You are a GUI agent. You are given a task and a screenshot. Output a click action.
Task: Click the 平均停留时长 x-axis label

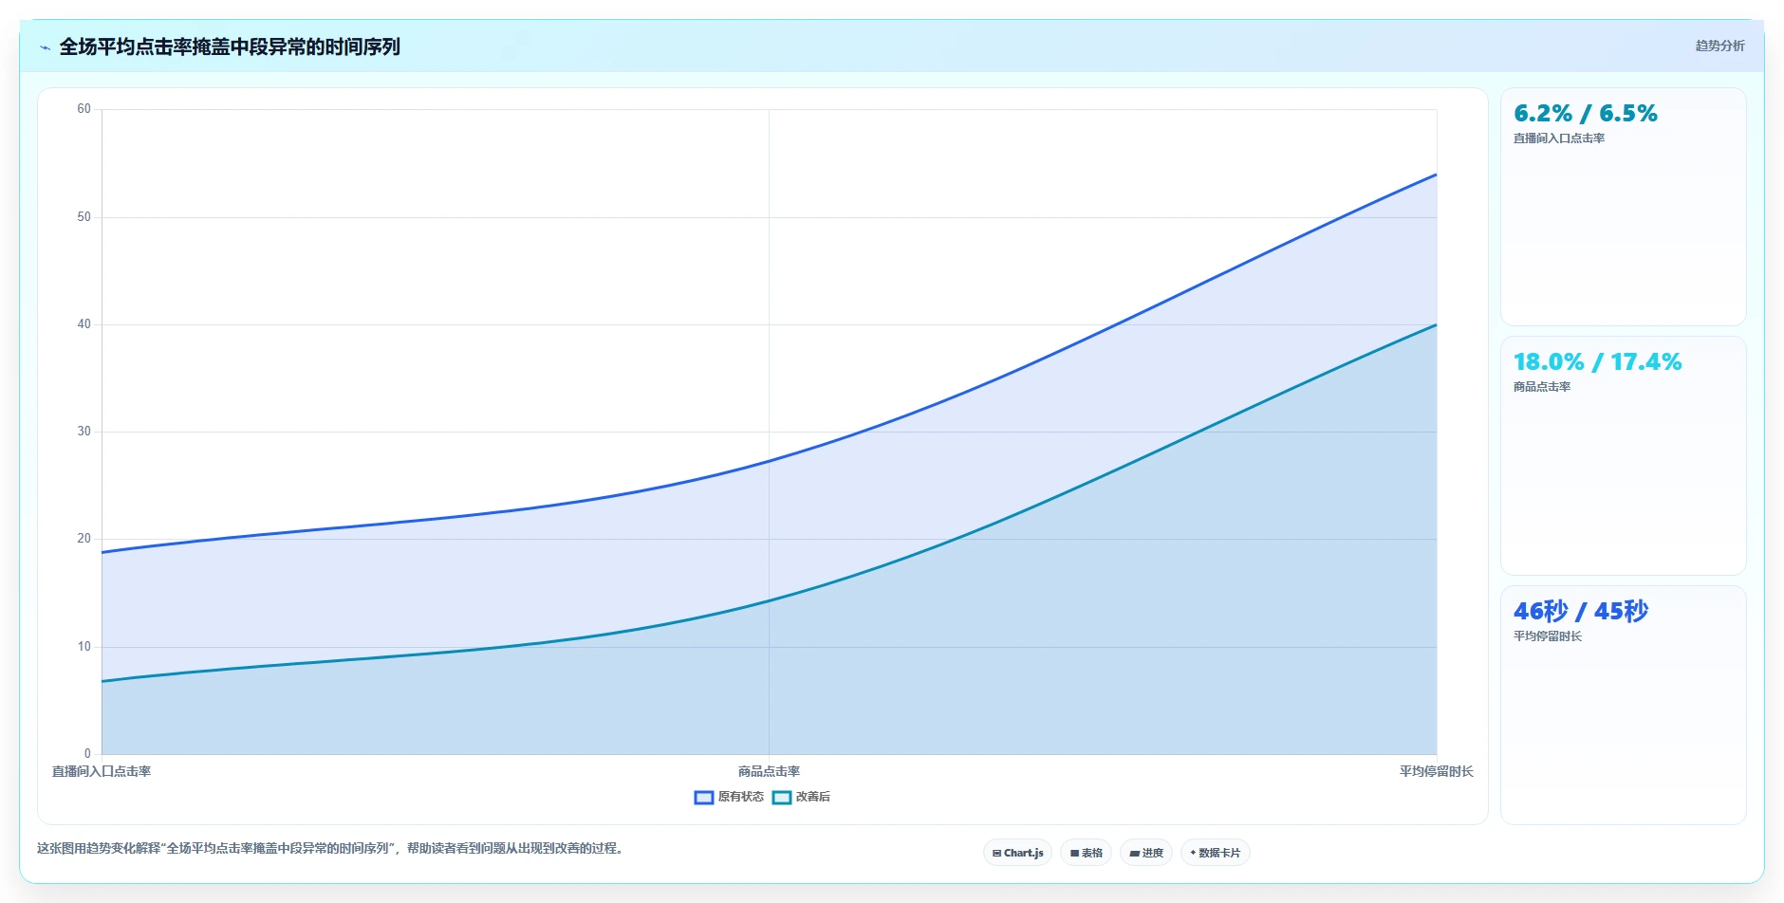click(1436, 771)
